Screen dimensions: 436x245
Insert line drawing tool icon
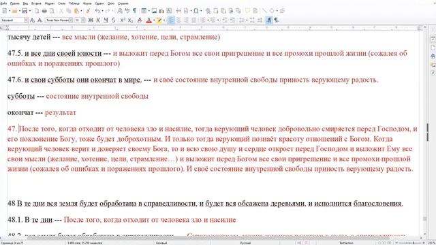click(x=264, y=11)
